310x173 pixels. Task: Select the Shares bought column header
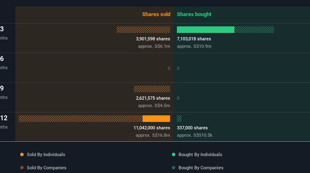194,14
